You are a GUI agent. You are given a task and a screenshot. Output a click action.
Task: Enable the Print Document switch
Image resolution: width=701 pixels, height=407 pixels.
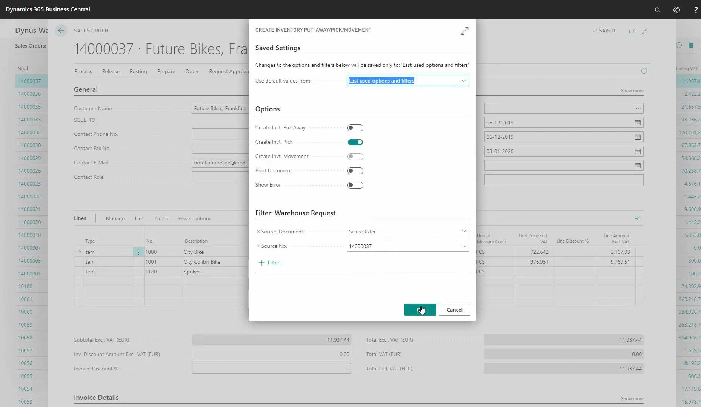click(355, 171)
